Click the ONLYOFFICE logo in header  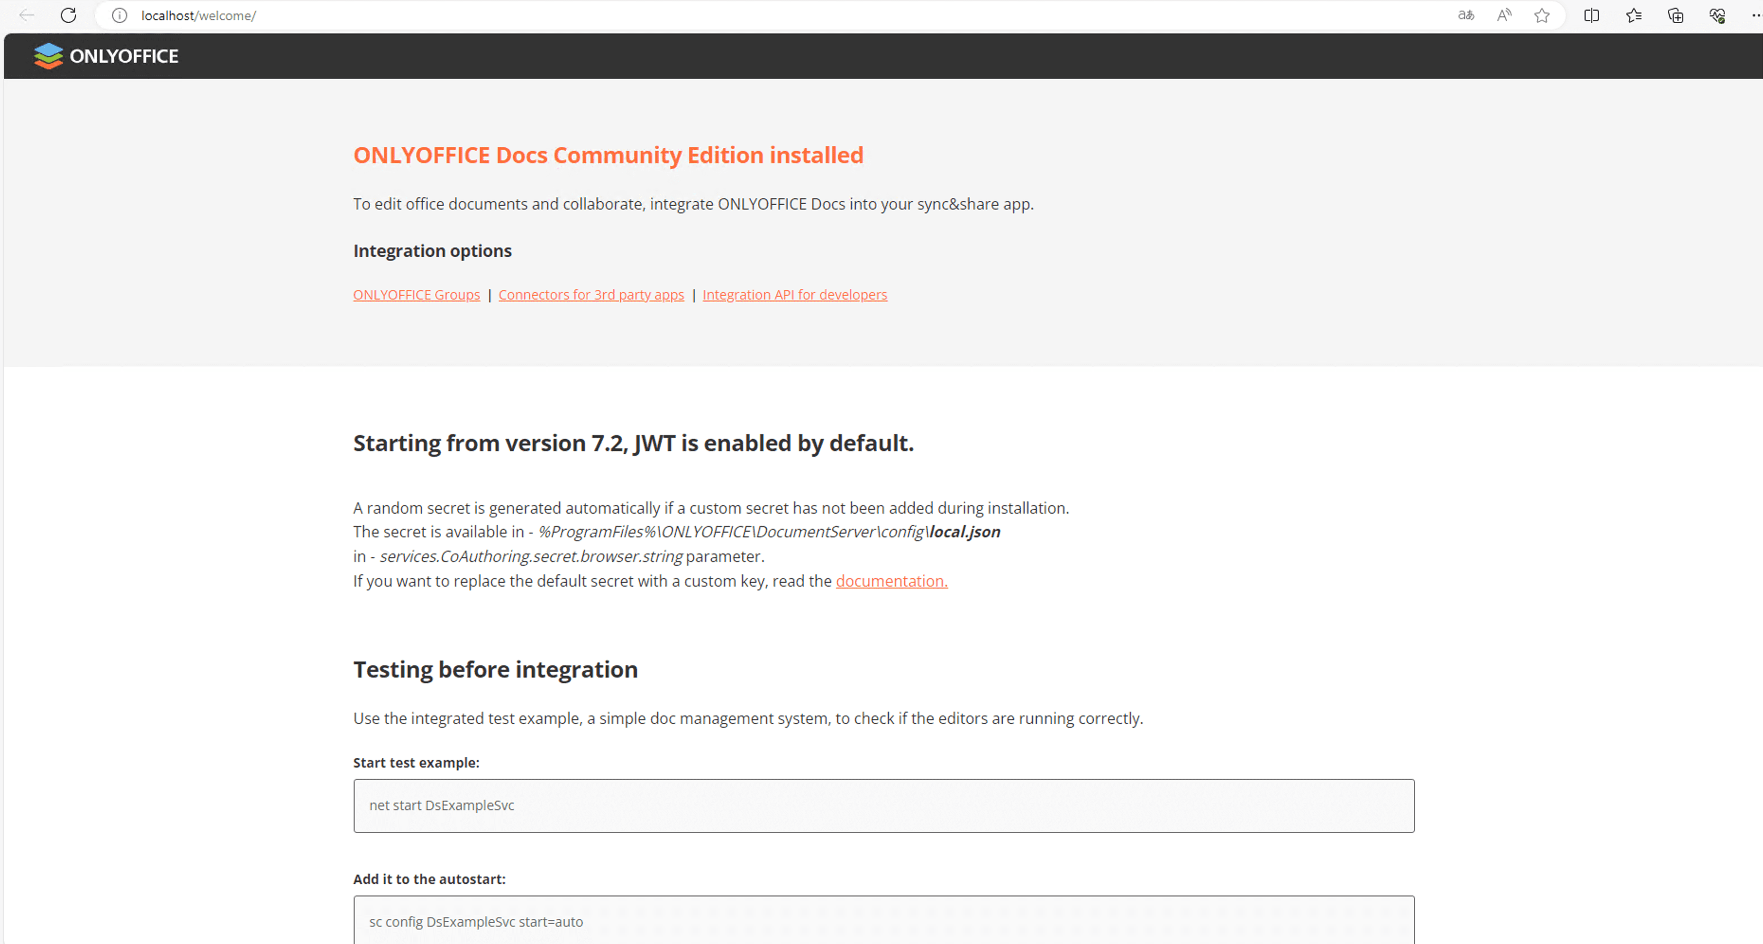(106, 56)
